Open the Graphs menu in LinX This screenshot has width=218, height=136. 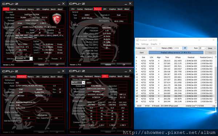click(x=154, y=44)
